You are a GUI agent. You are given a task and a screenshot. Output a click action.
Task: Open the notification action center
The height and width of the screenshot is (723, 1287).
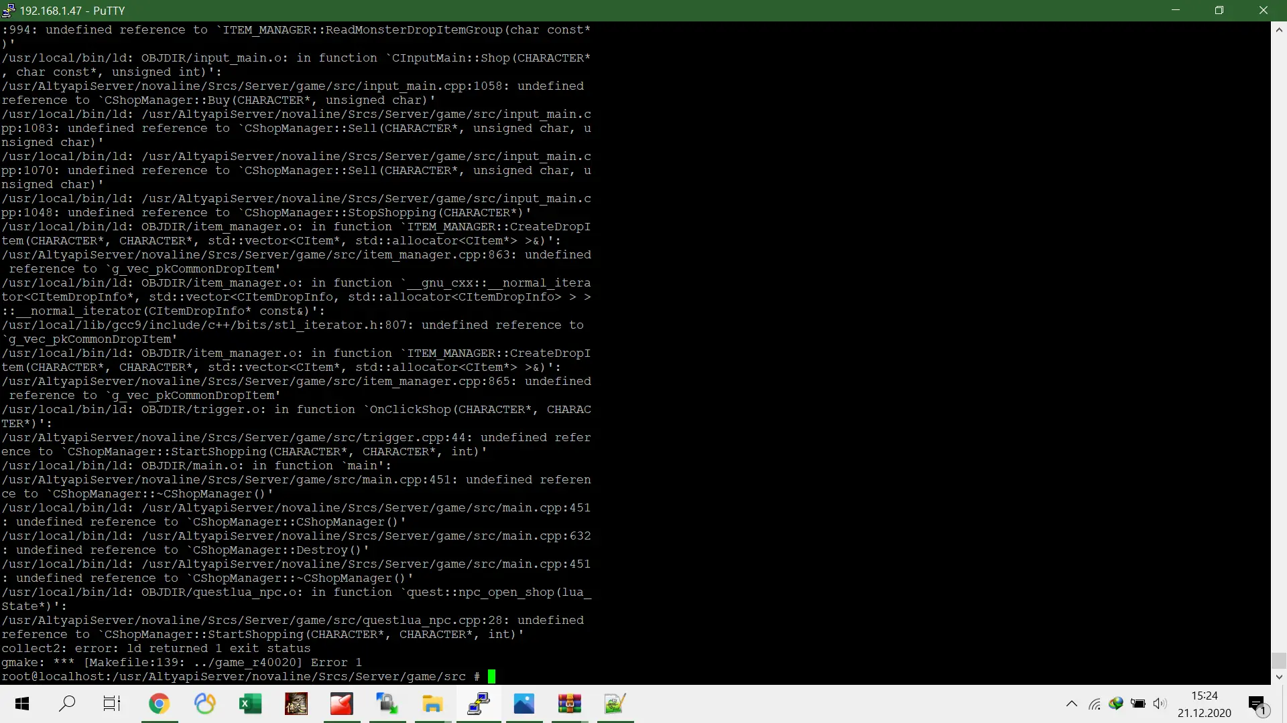click(1258, 704)
